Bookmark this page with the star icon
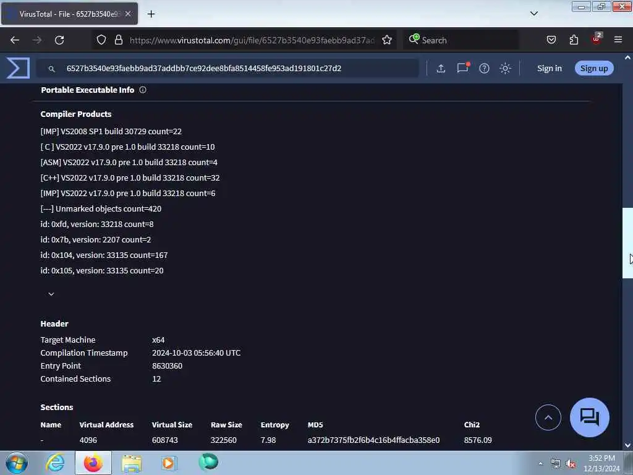The height and width of the screenshot is (475, 633). (x=387, y=40)
